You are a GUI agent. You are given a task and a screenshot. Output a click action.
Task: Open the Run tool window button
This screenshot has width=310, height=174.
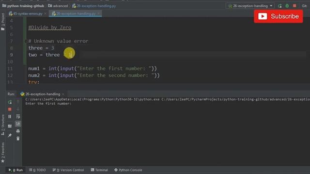coord(15,170)
